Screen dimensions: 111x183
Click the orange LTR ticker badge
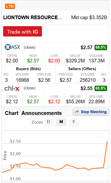click(10, 6)
